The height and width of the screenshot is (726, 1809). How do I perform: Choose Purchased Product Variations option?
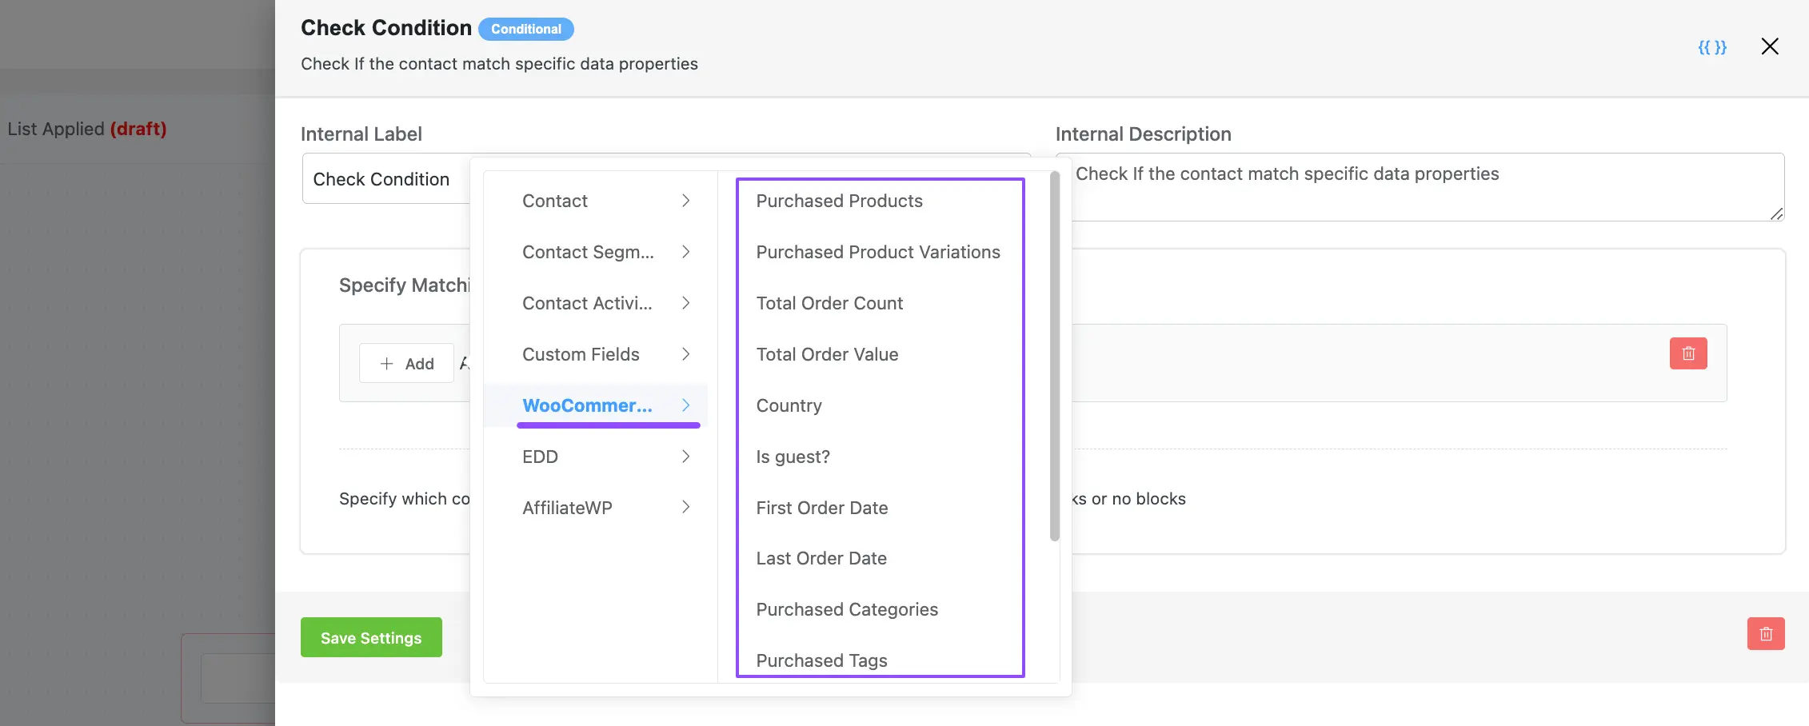point(880,252)
